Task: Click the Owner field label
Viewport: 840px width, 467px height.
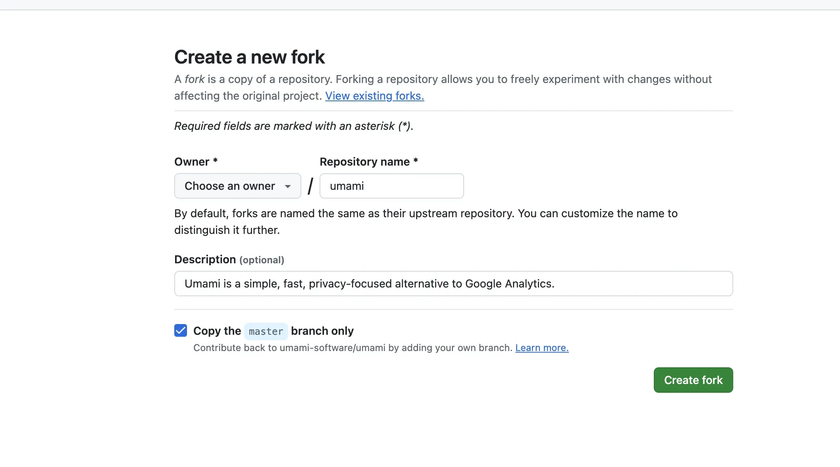Action: [x=192, y=162]
